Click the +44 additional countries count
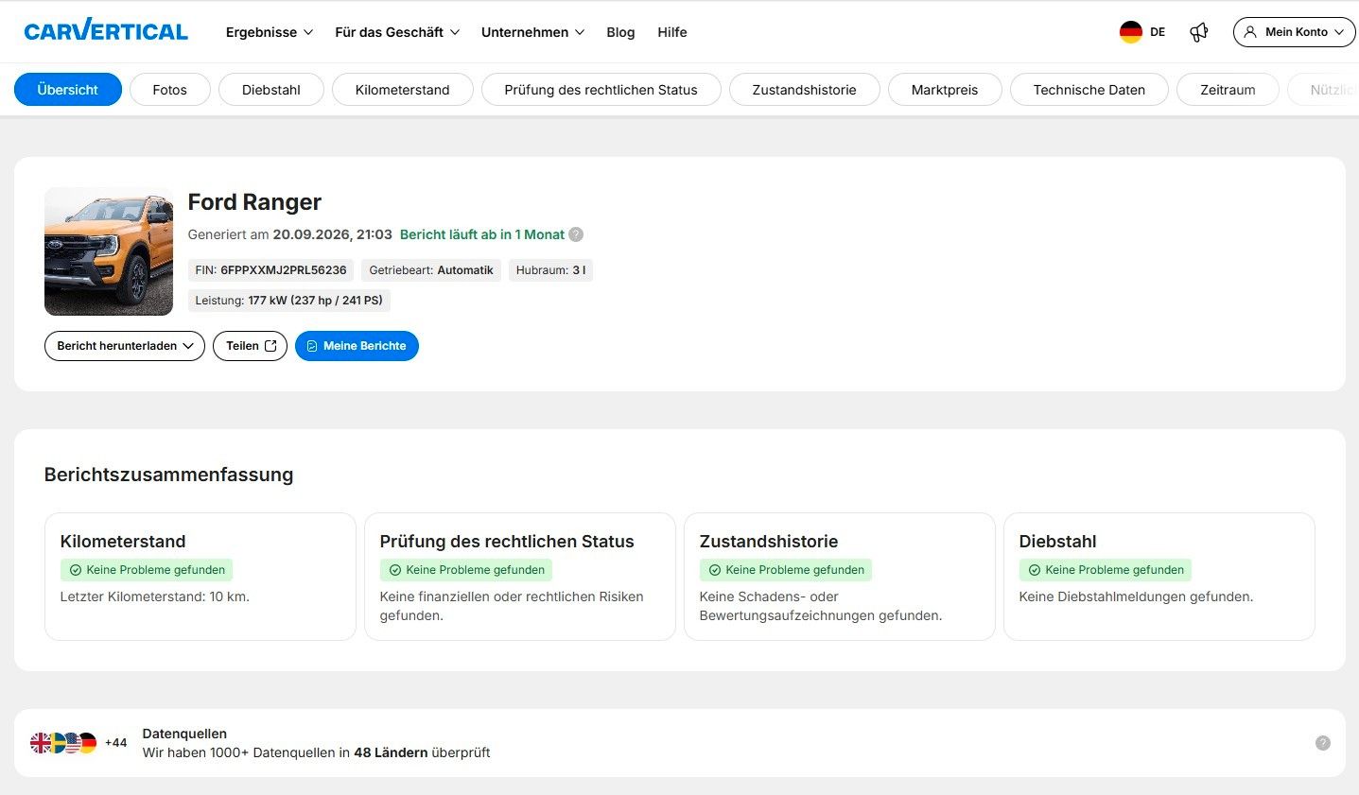1359x795 pixels. (115, 743)
